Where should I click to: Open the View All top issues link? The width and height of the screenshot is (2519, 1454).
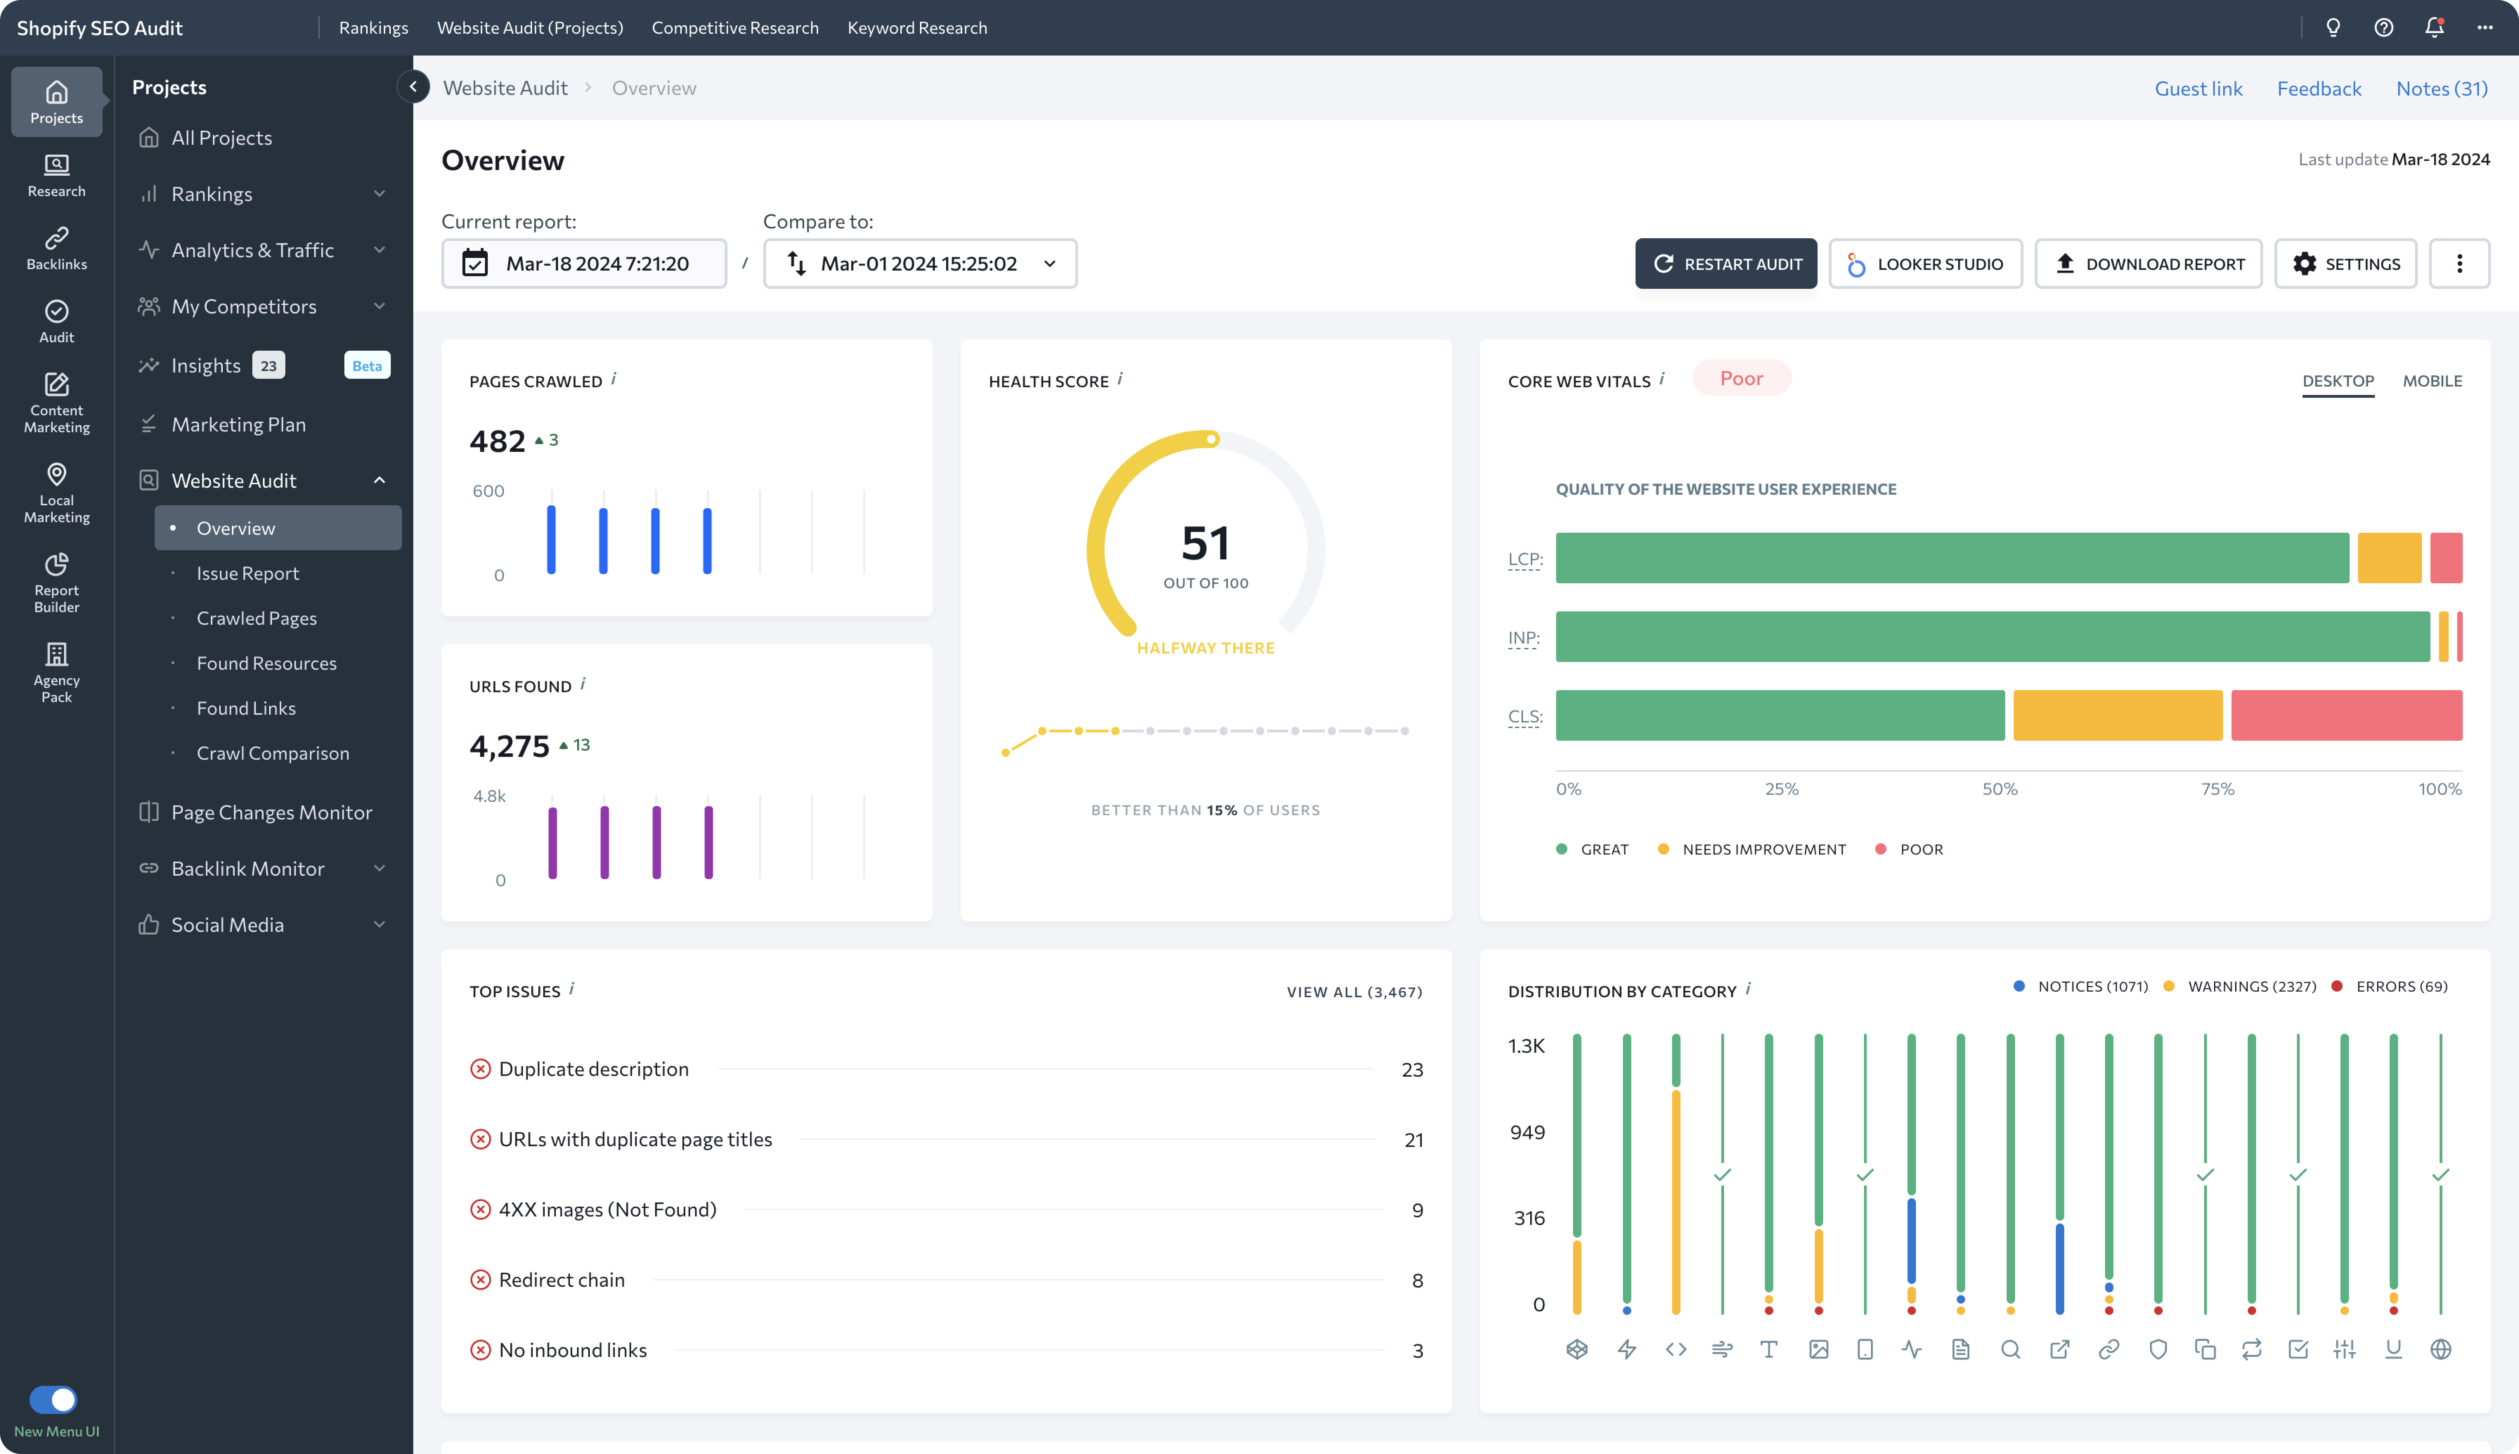click(x=1354, y=992)
